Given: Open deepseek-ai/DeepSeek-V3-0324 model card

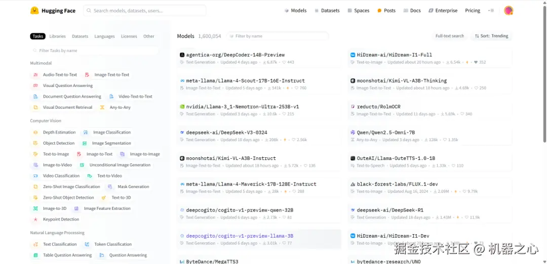Looking at the screenshot, I should click(259, 136).
